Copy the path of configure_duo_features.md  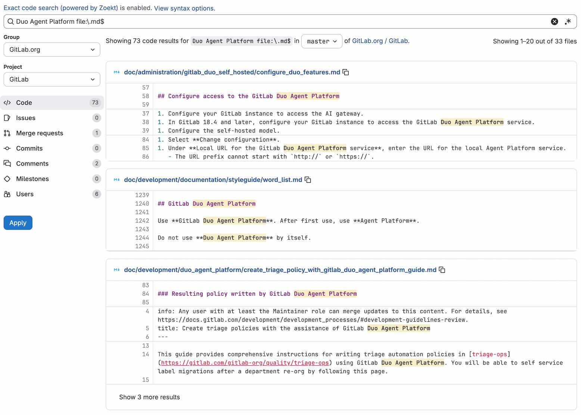(345, 72)
